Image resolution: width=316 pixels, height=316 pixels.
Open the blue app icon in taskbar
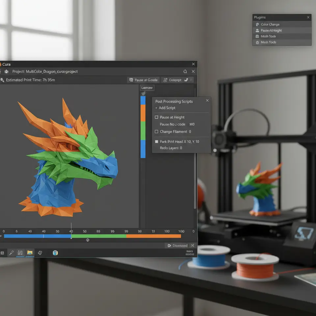[x=55, y=252]
